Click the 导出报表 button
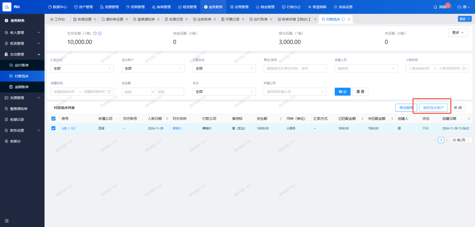The image size is (475, 227). click(406, 108)
